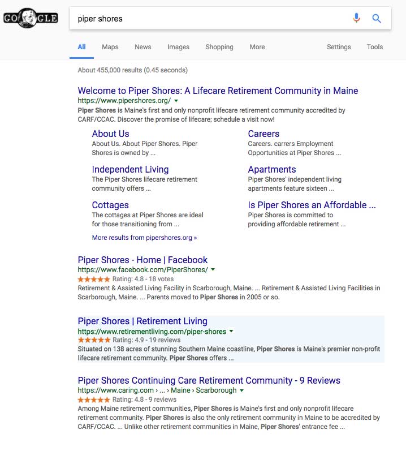Open Piper Shores Continuing Care Retirement Community result

(x=209, y=380)
